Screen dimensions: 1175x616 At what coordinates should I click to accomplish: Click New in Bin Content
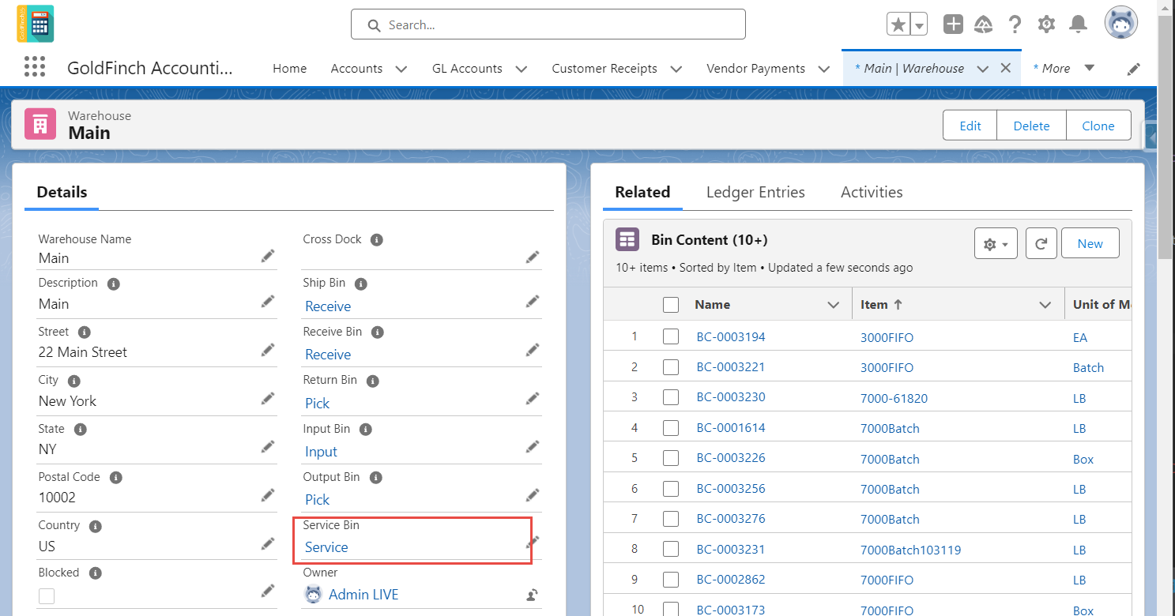[x=1090, y=243]
